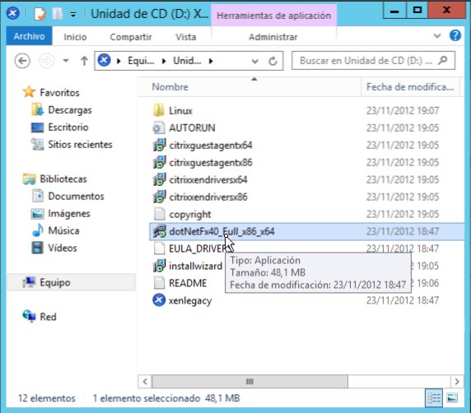471x413 pixels.
Task: Select Favoritos in the navigation pane
Action: pyautogui.click(x=59, y=93)
